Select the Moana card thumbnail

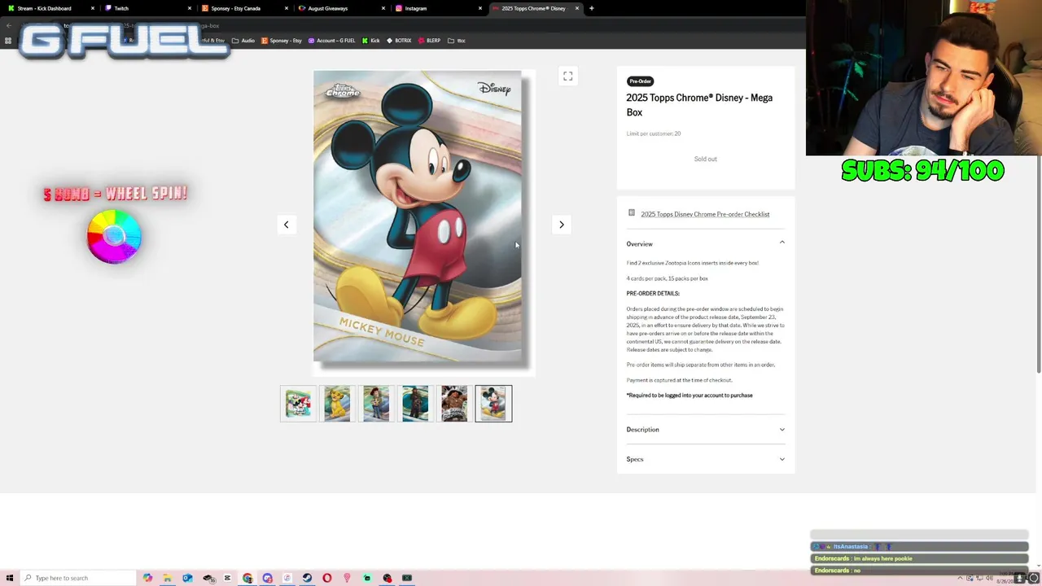pyautogui.click(x=454, y=404)
